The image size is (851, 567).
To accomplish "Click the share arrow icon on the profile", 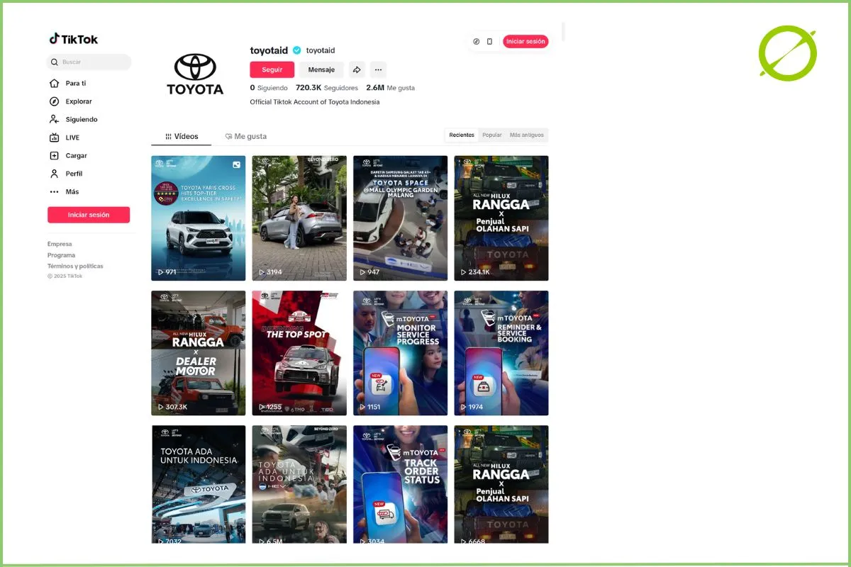I will (357, 69).
